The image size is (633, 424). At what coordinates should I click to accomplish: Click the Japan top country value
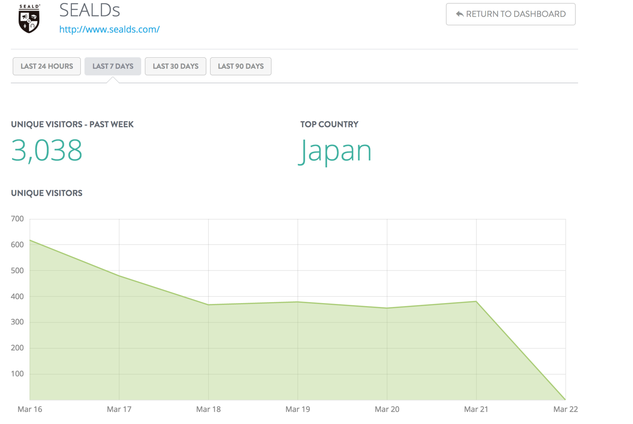(335, 151)
